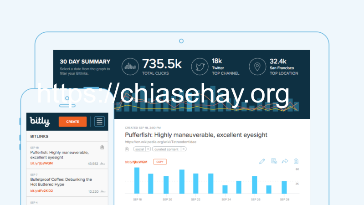Click the total clicks bar chart icon
Screen dimensions: 364x205
(x=130, y=67)
